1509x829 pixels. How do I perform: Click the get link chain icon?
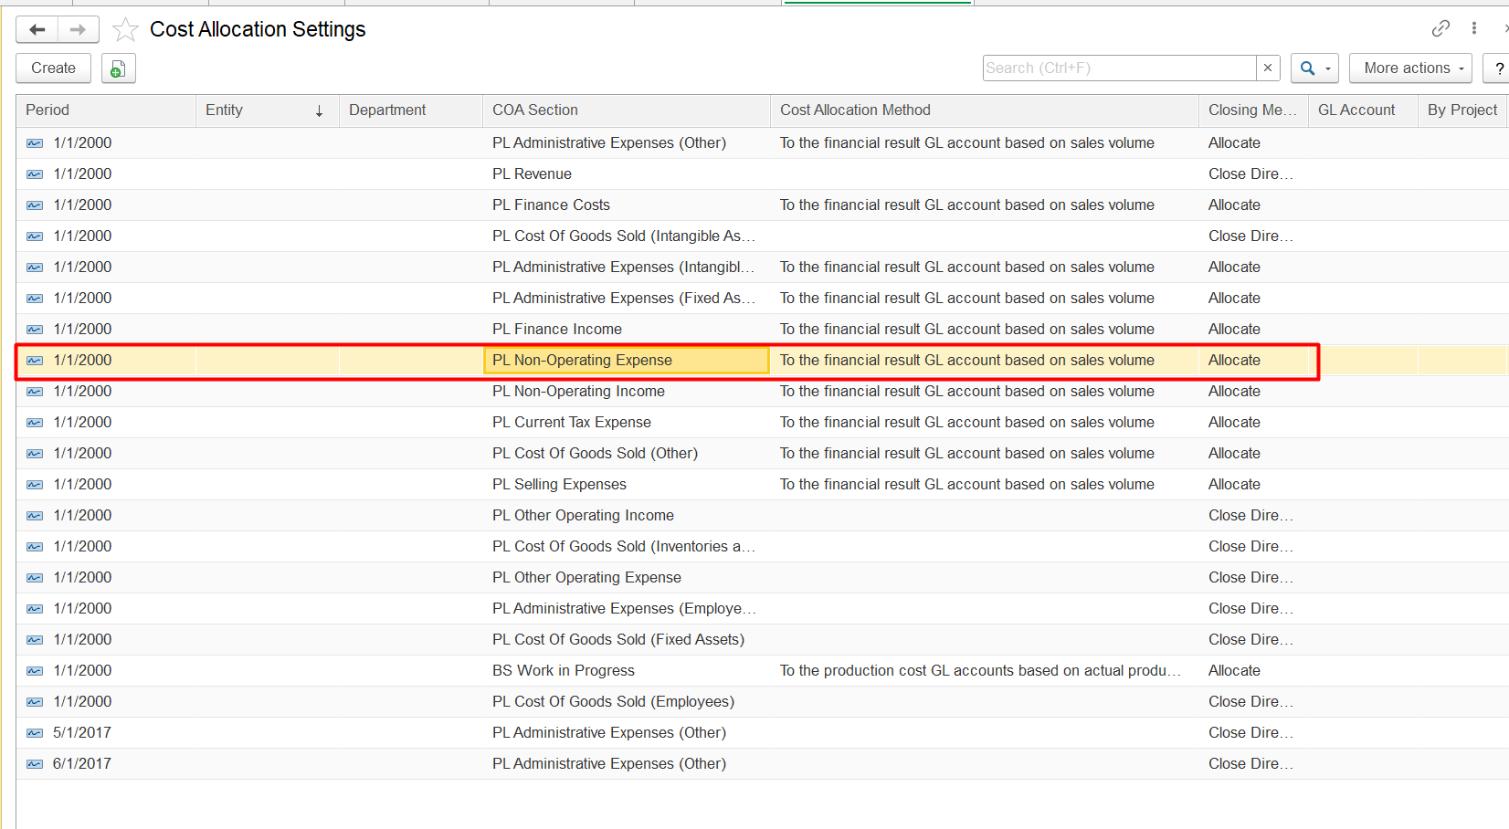click(x=1440, y=28)
